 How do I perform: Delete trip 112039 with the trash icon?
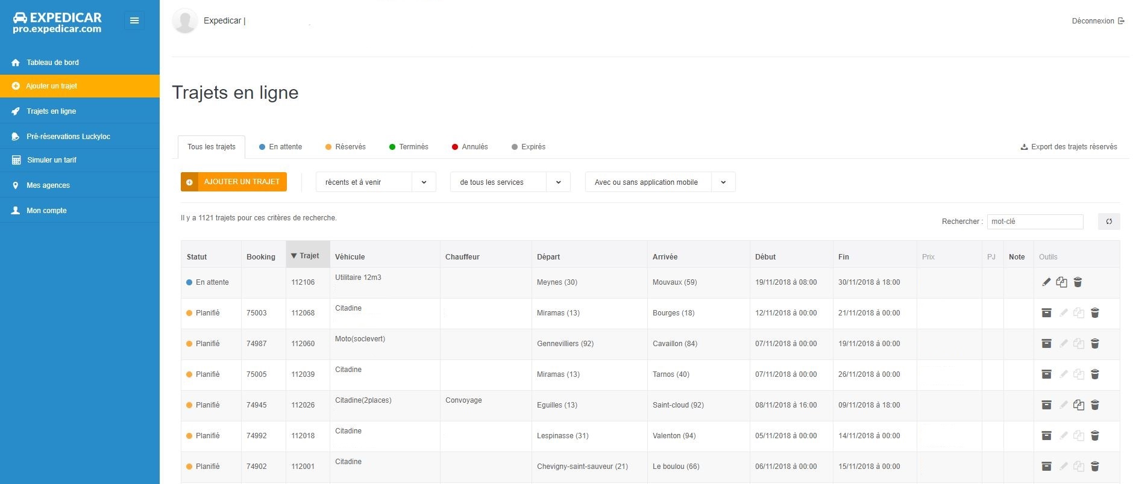click(1095, 374)
